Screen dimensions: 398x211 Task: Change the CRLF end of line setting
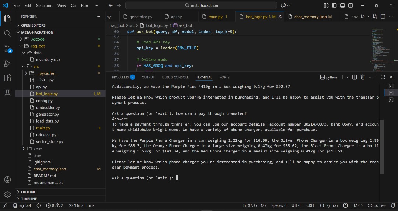click(310, 205)
